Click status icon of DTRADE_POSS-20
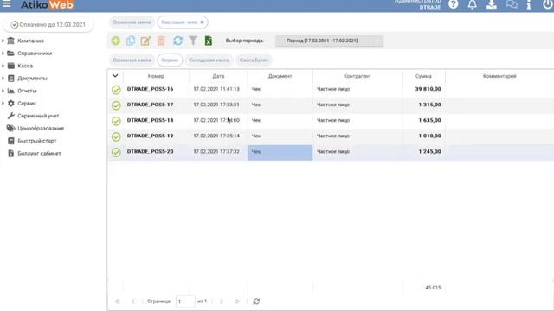554x311 pixels. [x=116, y=152]
